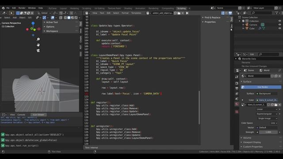The width and height of the screenshot is (283, 159).
Task: Open the Scene properties tab icon
Action: pyautogui.click(x=237, y=99)
